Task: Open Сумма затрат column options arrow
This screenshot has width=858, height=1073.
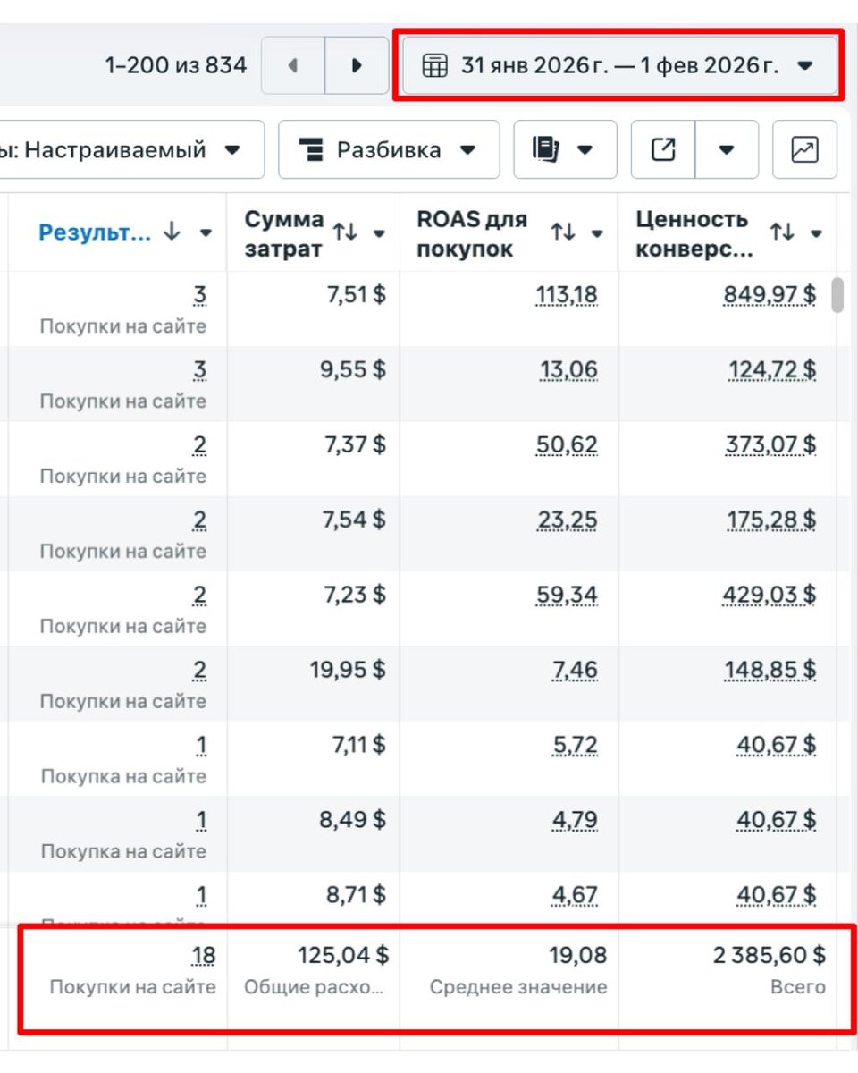Action: (x=379, y=233)
